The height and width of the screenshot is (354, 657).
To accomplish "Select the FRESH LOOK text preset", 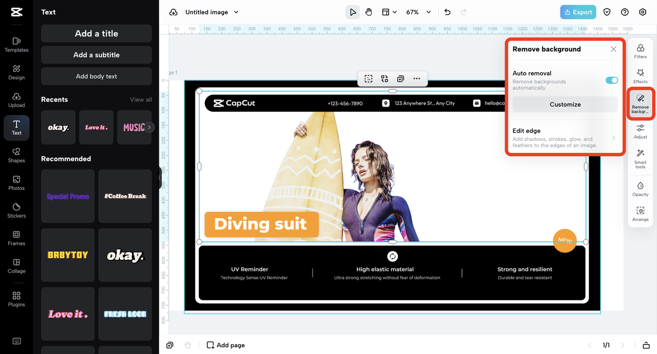I will coord(125,314).
